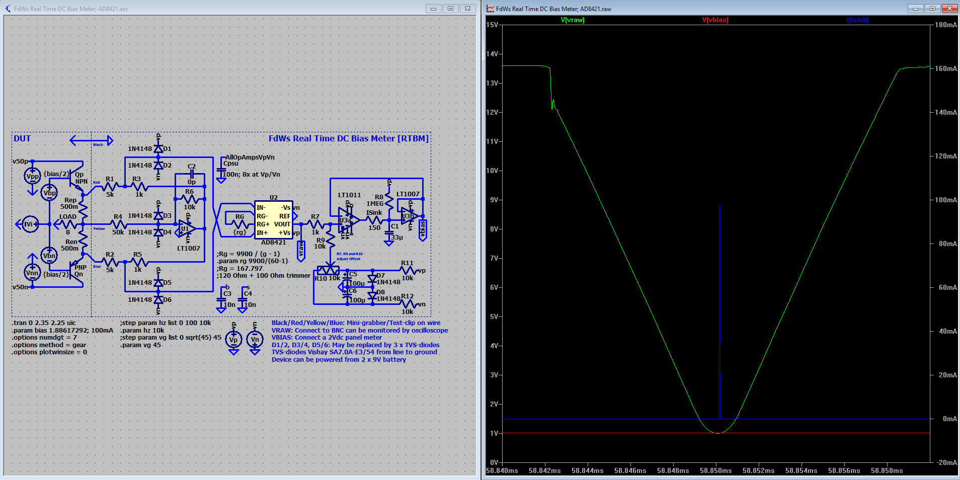This screenshot has height=480, width=960.
Task: Select the .tran 0 2.35 2.25 uic directive
Action: pyautogui.click(x=44, y=323)
